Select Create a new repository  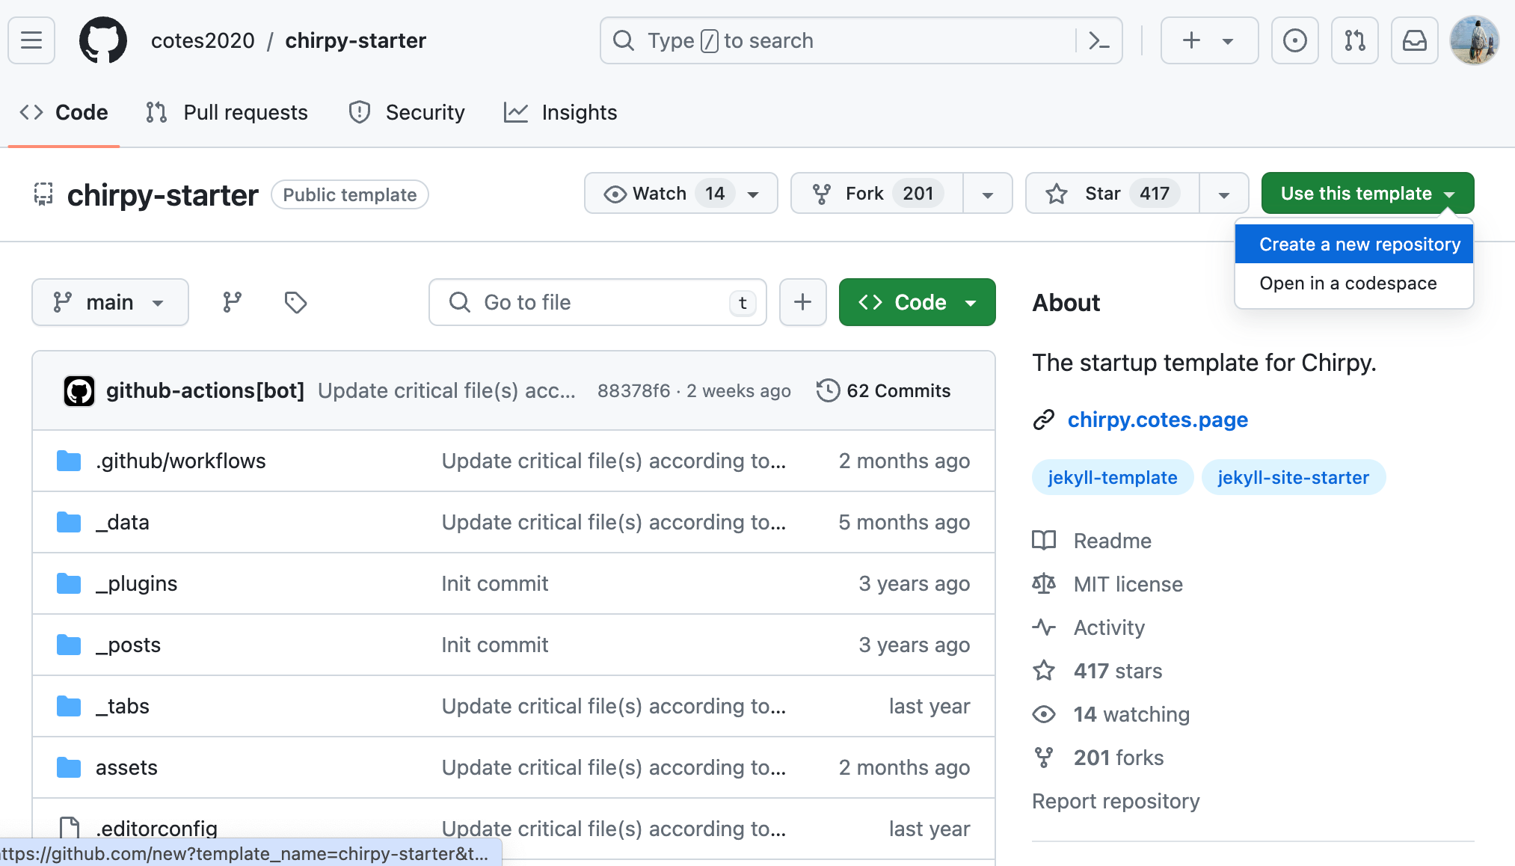click(1354, 244)
